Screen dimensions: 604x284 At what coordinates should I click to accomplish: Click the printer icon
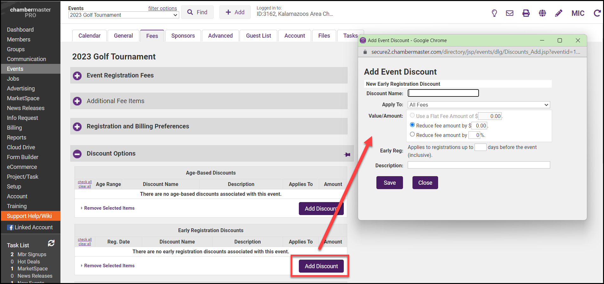click(526, 13)
